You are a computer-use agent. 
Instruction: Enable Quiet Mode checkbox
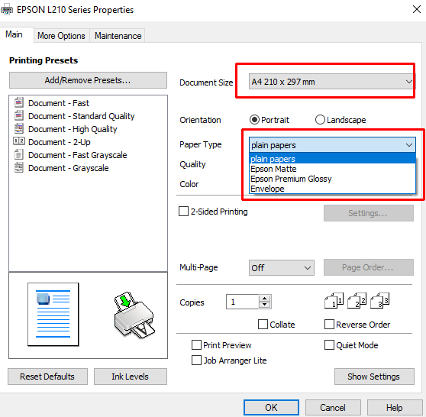pyautogui.click(x=329, y=345)
